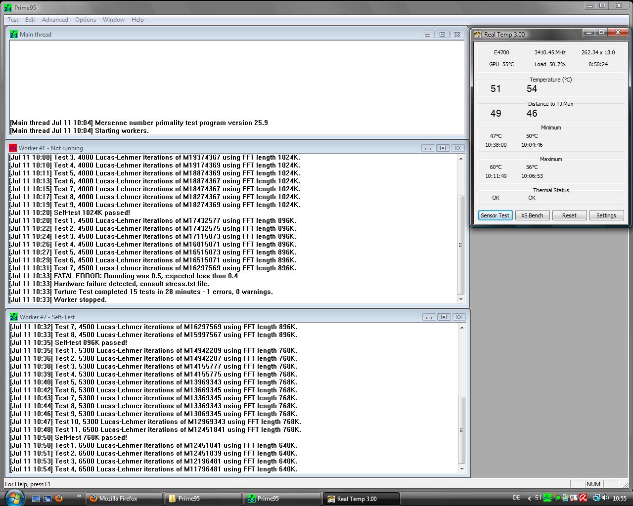Viewport: 633px width, 506px height.
Task: Click the Load 50.7% value
Action: tap(550, 64)
